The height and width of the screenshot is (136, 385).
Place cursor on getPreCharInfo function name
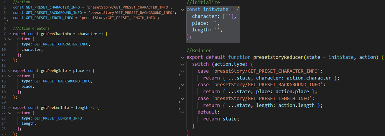56,34
